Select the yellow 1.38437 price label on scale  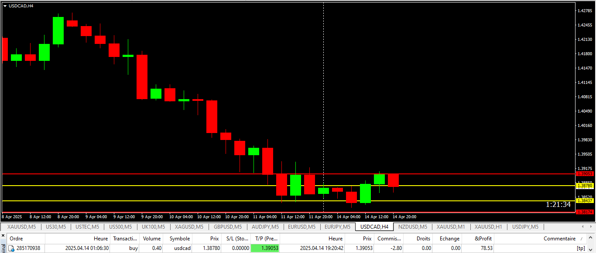tap(585, 200)
